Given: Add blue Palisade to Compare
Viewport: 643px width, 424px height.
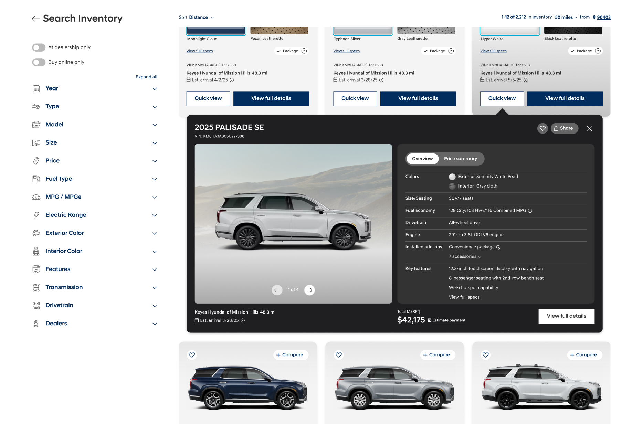Looking at the screenshot, I should click(291, 355).
